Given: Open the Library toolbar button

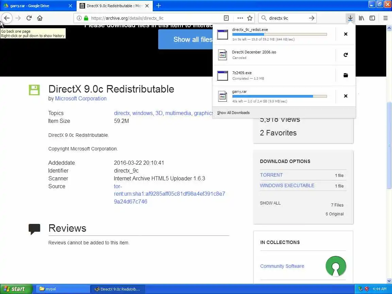Looking at the screenshot, I should click(x=361, y=18).
